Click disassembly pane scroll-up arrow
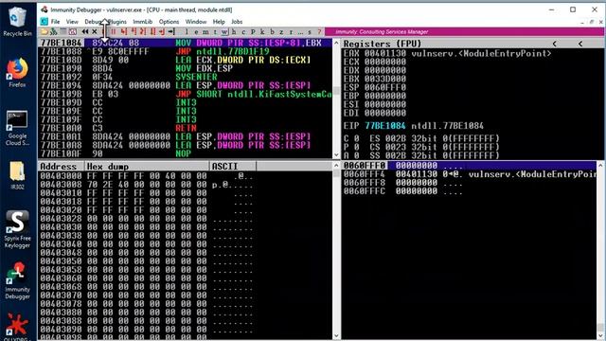 tap(336, 43)
